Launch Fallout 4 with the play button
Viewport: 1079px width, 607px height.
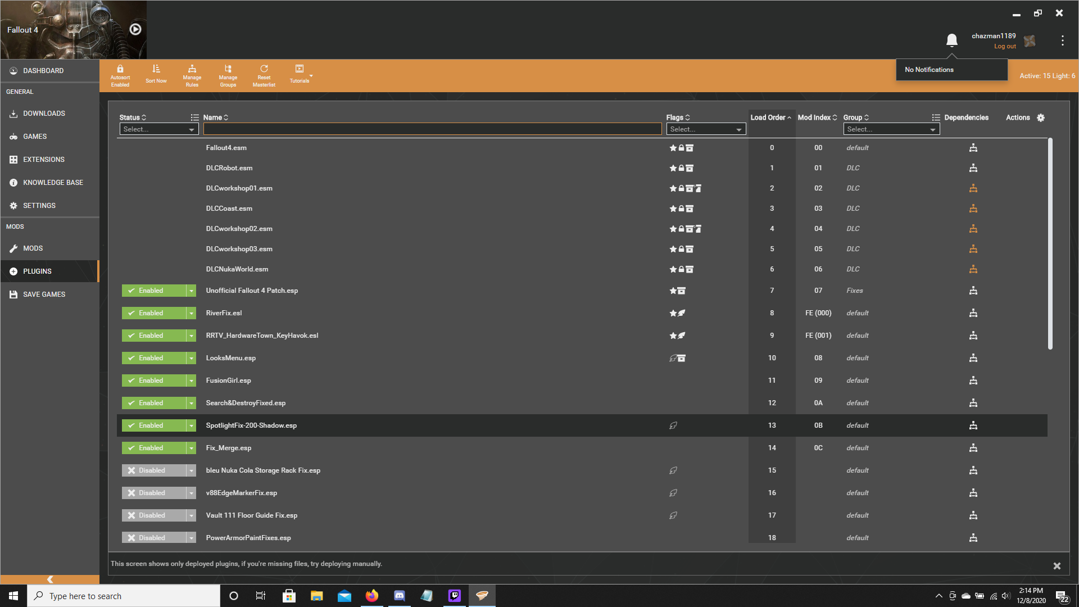click(135, 29)
